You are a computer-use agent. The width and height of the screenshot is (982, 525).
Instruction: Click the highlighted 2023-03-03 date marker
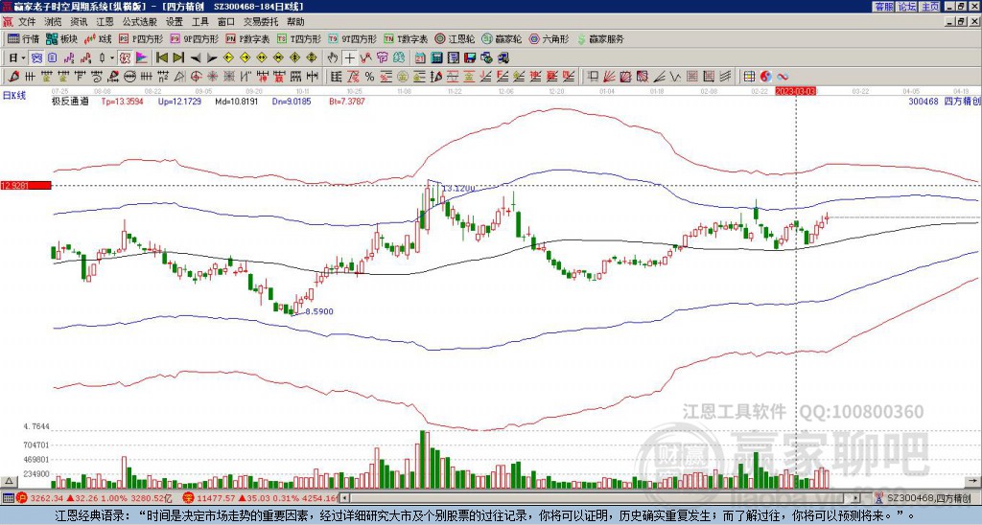coord(796,91)
